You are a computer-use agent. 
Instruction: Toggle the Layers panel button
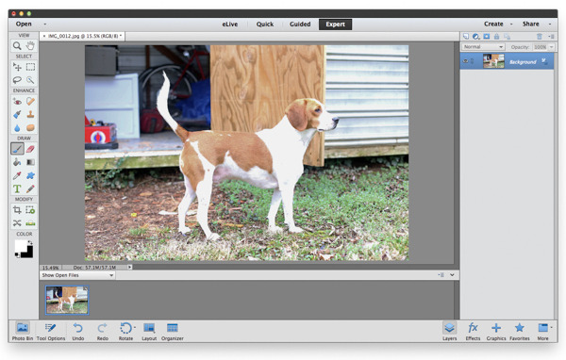[449, 331]
